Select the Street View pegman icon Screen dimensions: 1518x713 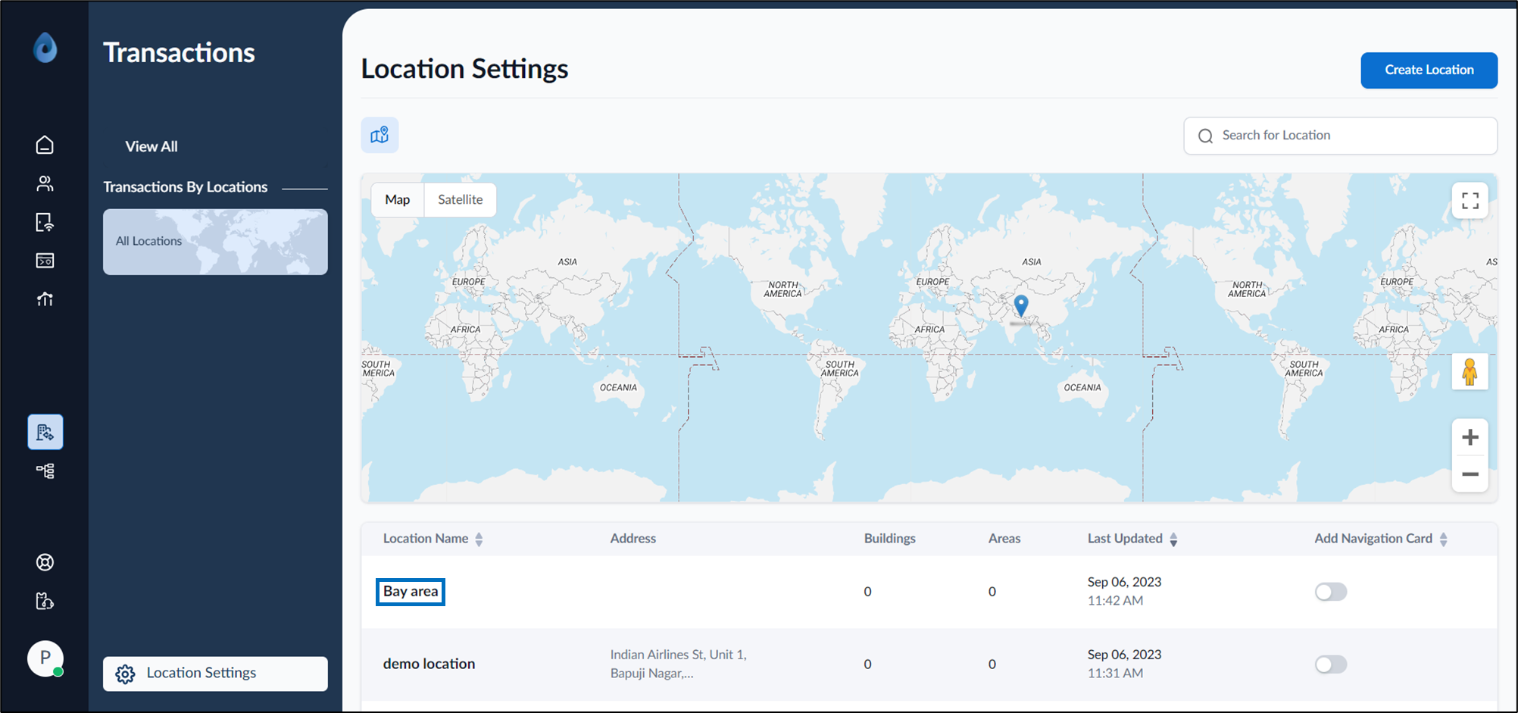coord(1470,371)
